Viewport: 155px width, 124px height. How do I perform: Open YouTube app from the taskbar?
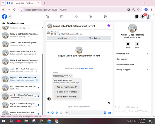19,121
